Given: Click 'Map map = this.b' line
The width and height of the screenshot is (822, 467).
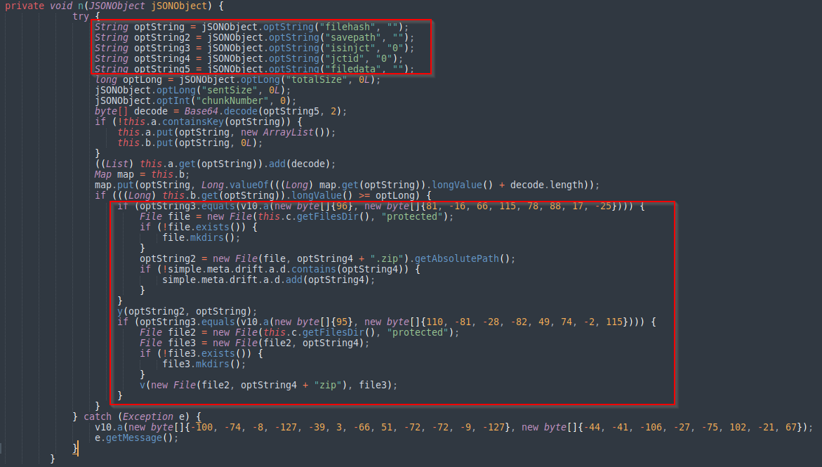Looking at the screenshot, I should point(142,173).
